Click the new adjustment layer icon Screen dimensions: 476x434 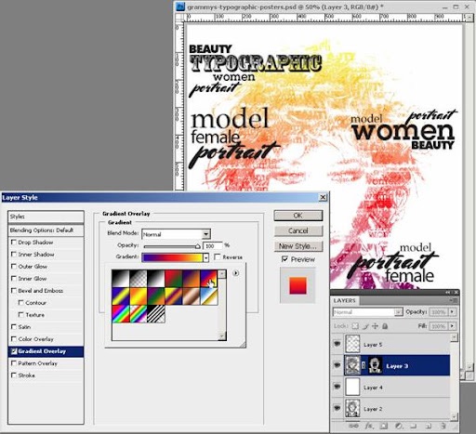point(399,427)
